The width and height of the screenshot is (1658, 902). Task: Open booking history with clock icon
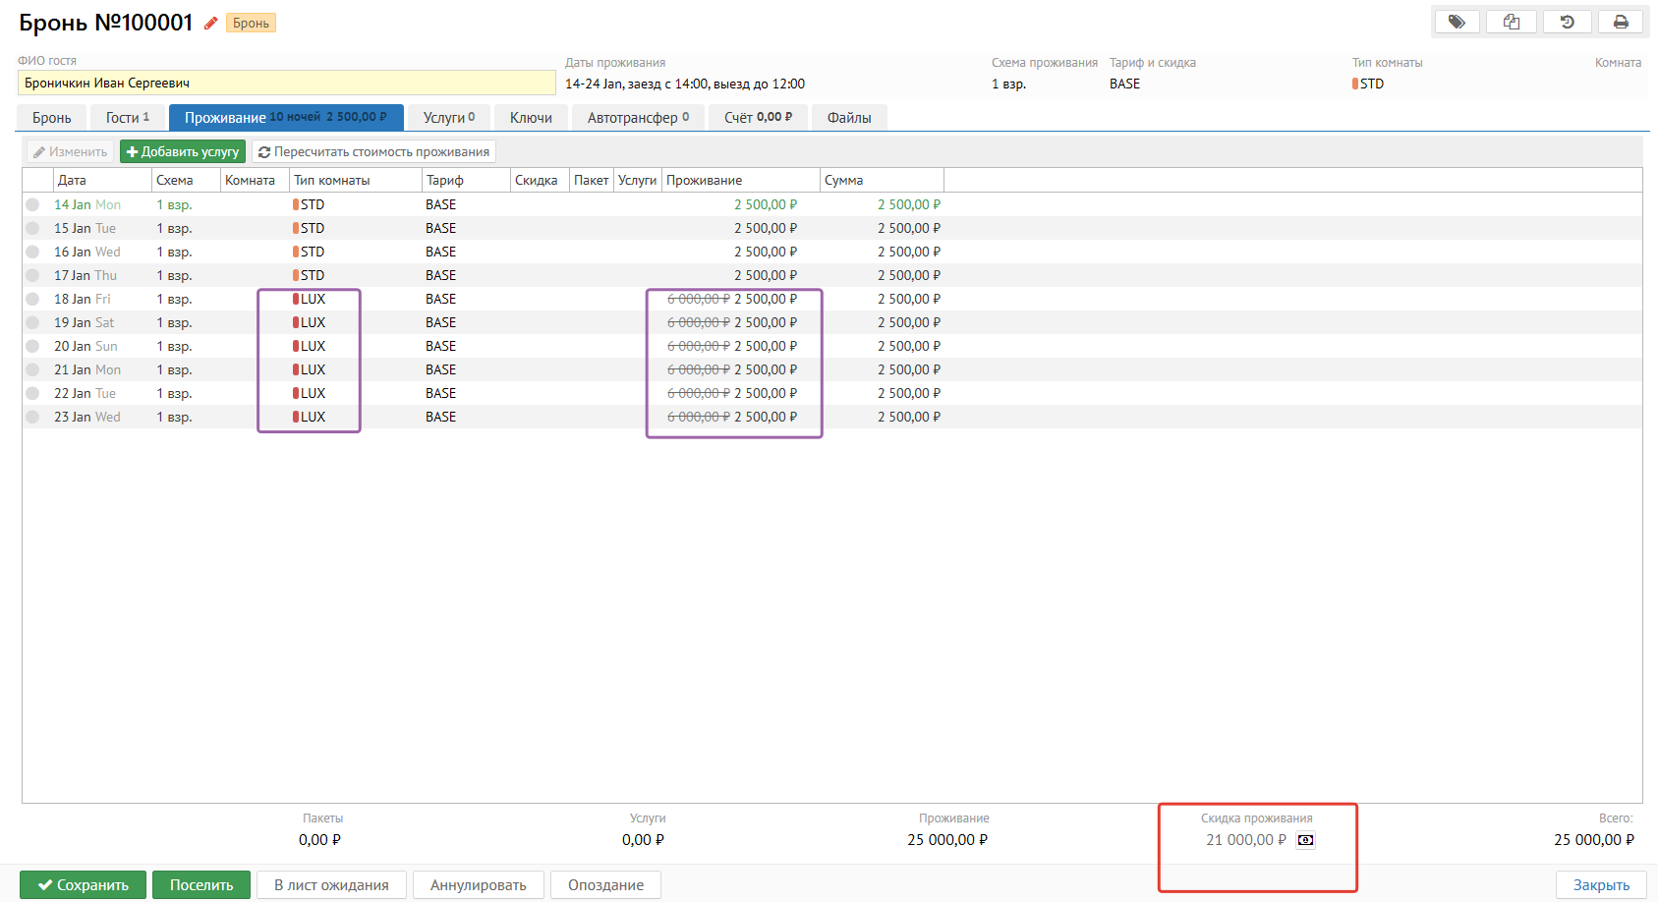tap(1567, 22)
